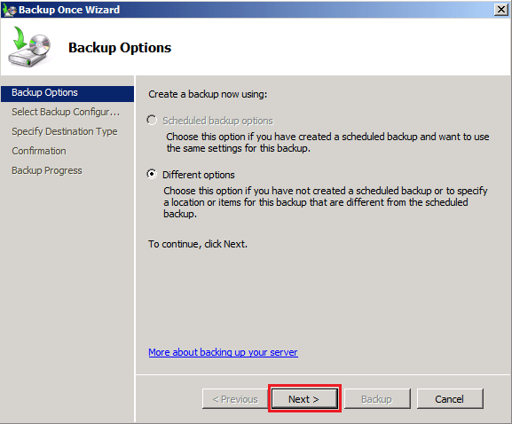Click the Backup button
Screen dimensions: 512x424
[377, 399]
